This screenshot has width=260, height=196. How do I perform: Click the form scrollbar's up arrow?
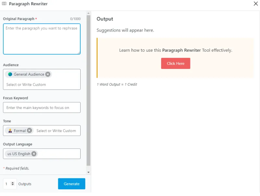tap(88, 13)
